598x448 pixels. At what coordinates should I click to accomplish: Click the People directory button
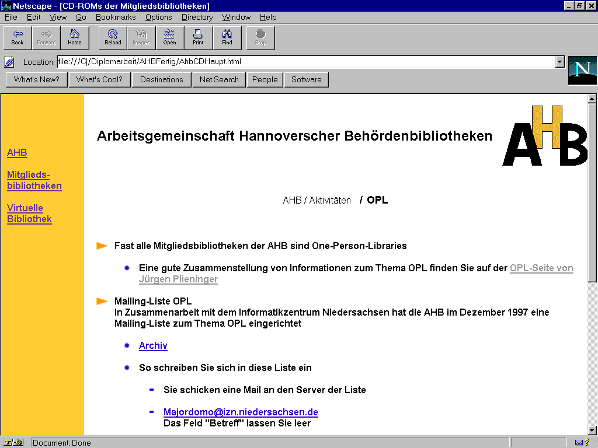pyautogui.click(x=265, y=79)
